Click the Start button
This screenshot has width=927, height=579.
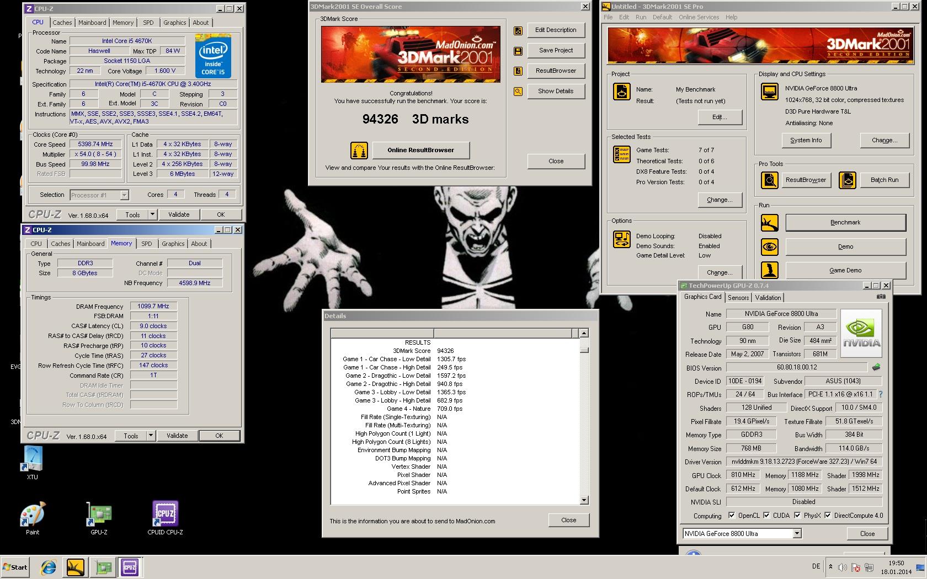click(15, 567)
